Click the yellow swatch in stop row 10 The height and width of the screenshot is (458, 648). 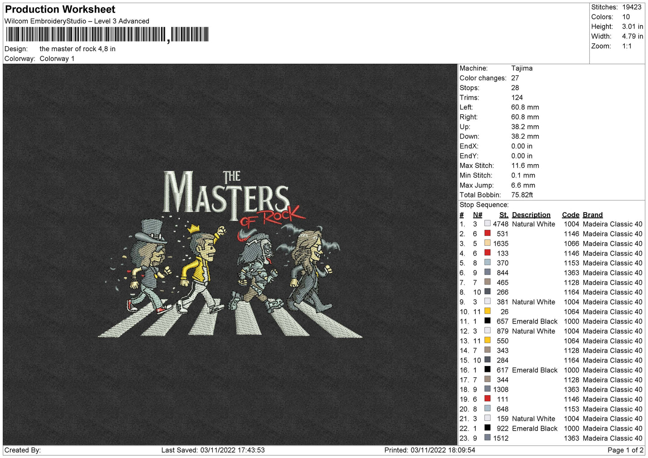tap(487, 311)
